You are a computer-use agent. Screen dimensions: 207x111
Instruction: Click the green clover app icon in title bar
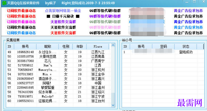tap(4, 3)
